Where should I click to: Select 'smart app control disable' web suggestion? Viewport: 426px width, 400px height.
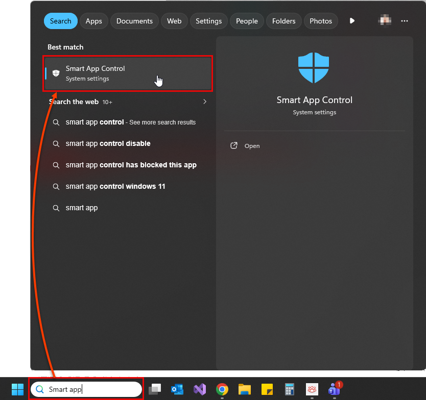pyautogui.click(x=108, y=143)
